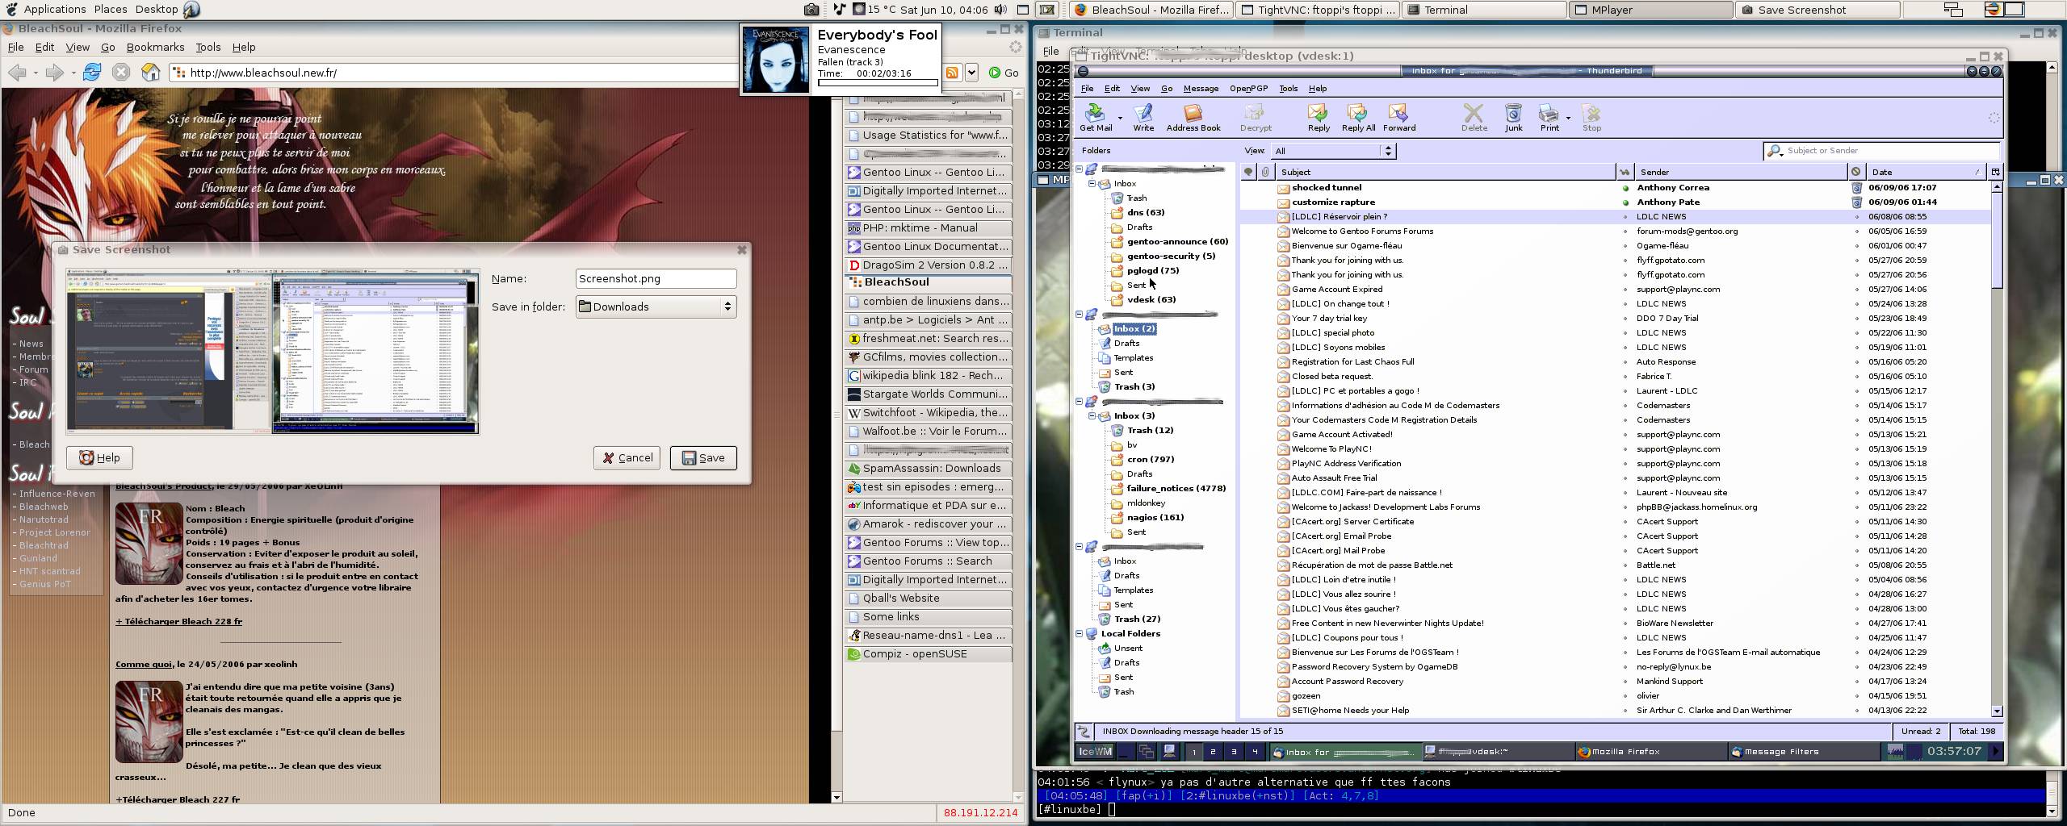Click Firefox Reload icon
Viewport: 2067px width, 826px height.
click(x=91, y=73)
